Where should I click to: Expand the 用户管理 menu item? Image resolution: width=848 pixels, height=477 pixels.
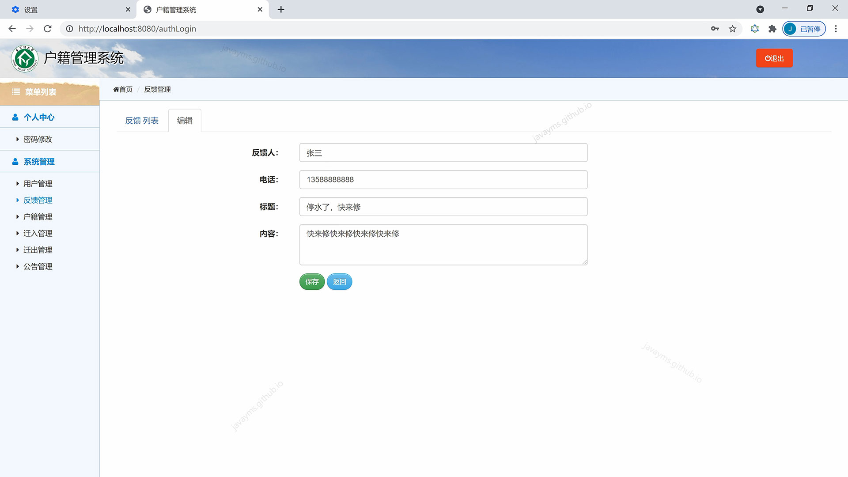pos(38,183)
